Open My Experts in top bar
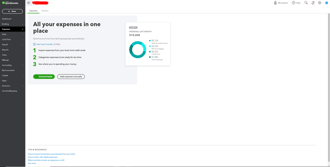The image size is (330, 167). (281, 3)
